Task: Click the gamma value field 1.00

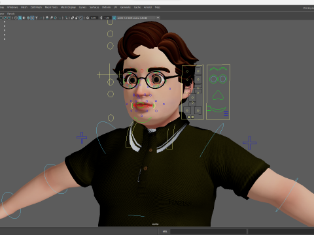Action: pyautogui.click(x=107, y=18)
